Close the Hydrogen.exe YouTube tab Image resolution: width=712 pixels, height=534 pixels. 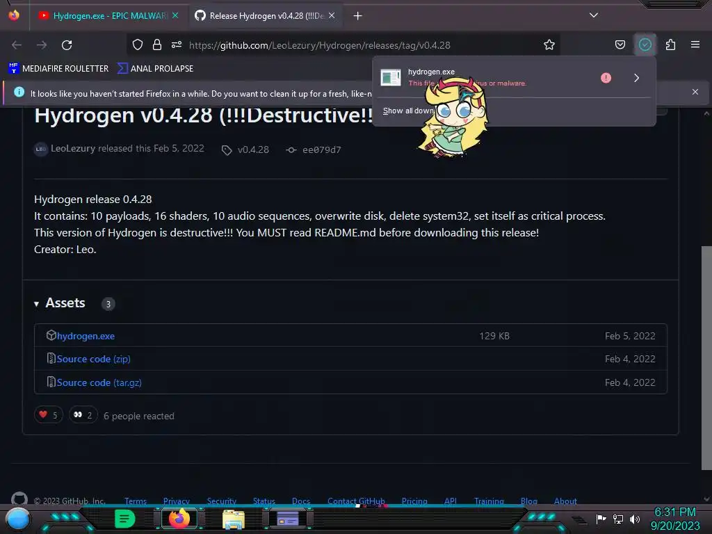click(x=175, y=15)
